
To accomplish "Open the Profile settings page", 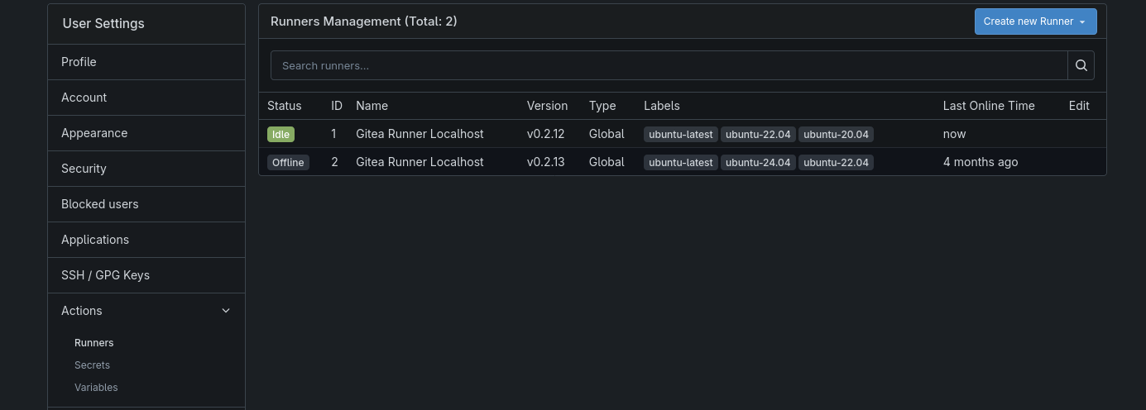I will pos(146,62).
